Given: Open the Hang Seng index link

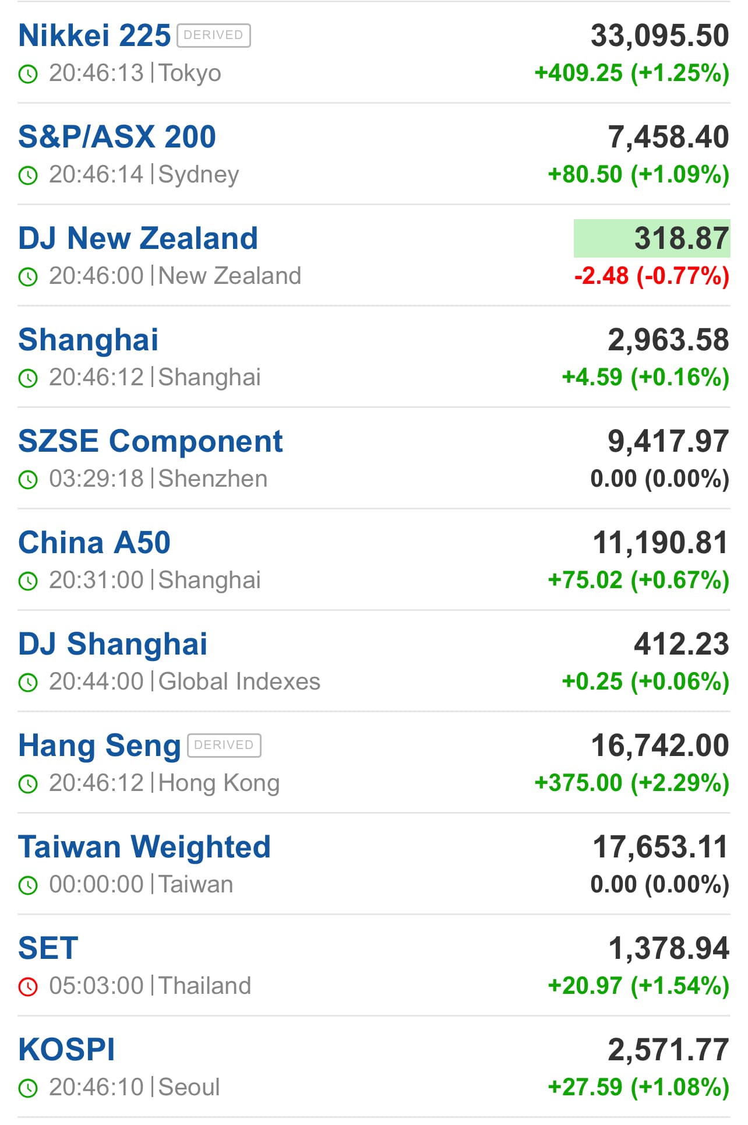Looking at the screenshot, I should [x=100, y=746].
